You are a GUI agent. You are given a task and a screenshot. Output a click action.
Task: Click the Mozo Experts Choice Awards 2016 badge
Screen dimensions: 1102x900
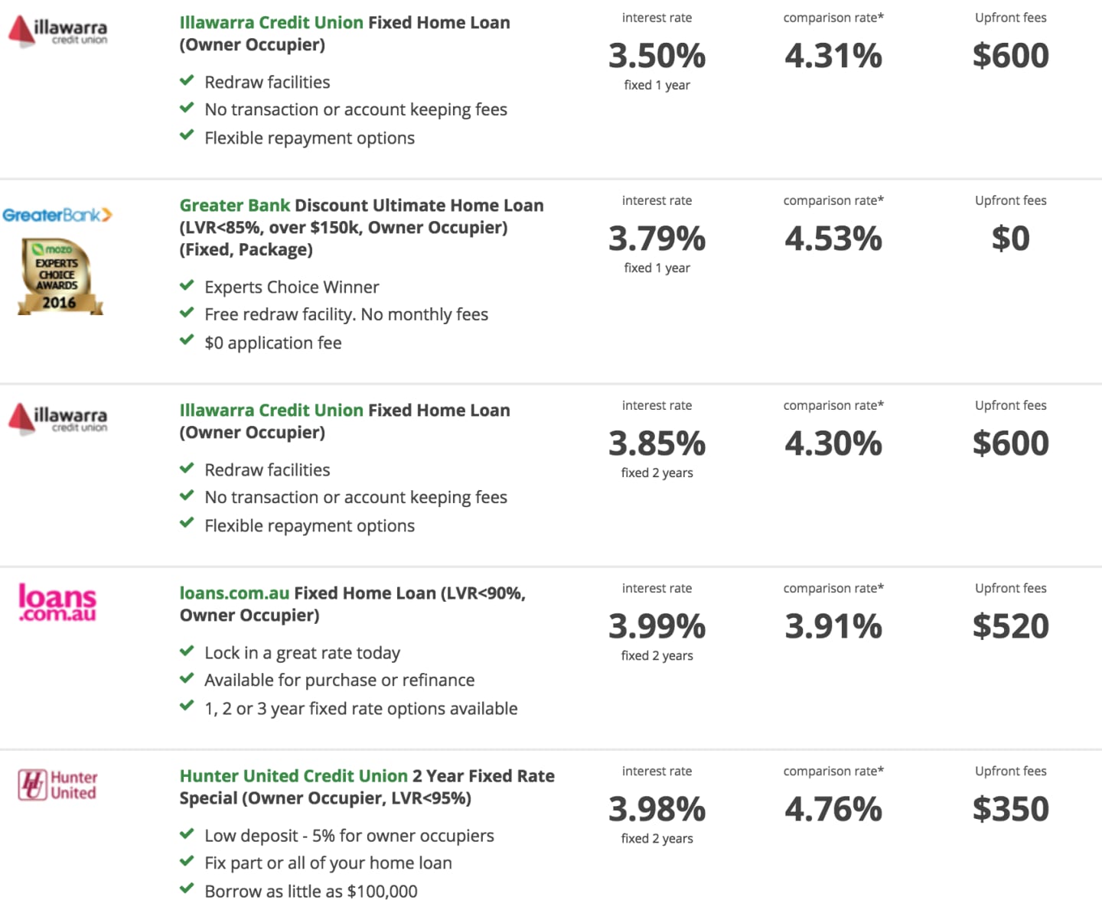click(x=59, y=277)
